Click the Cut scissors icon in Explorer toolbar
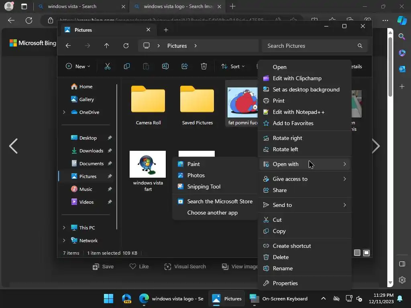Viewport: 411px width, 308px height. click(108, 67)
